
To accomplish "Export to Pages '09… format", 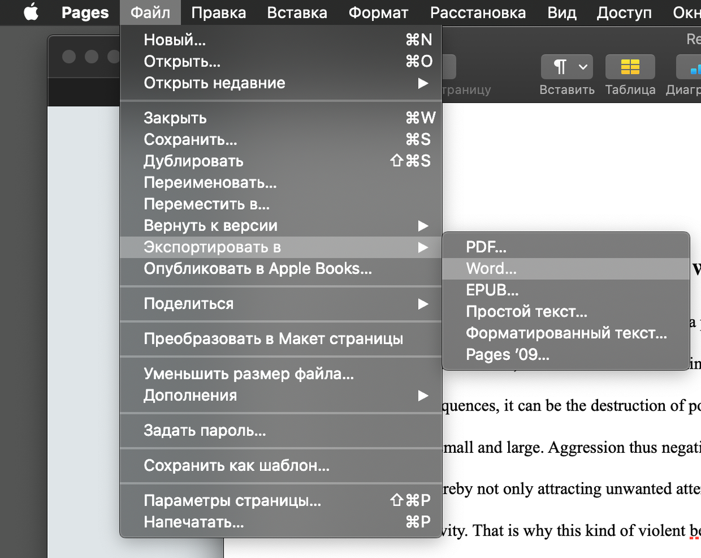I will tap(566, 355).
